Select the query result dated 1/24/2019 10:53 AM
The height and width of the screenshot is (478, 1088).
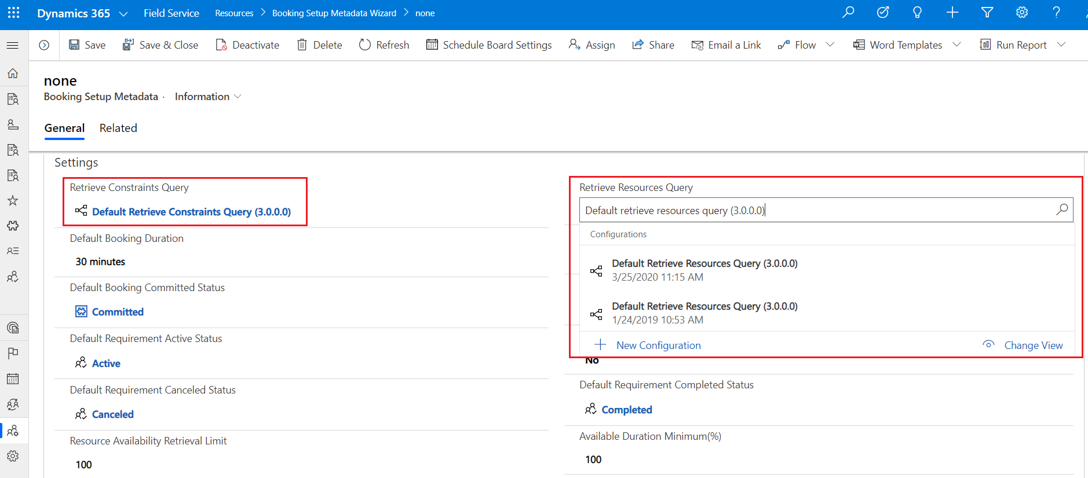(827, 313)
